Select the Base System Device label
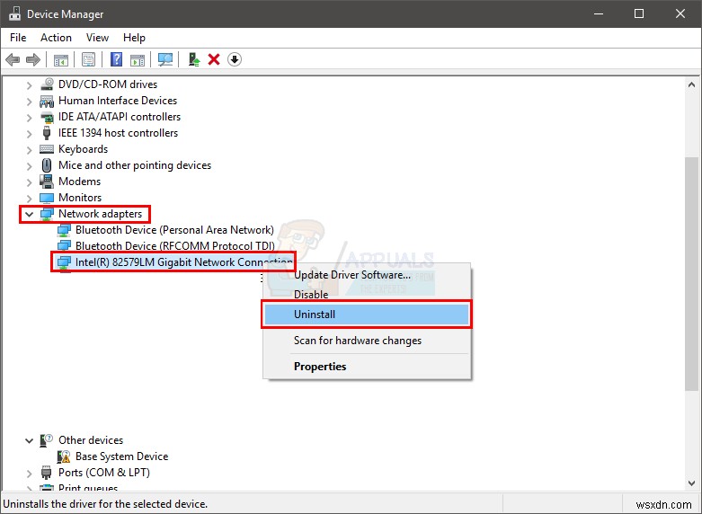 [x=121, y=456]
